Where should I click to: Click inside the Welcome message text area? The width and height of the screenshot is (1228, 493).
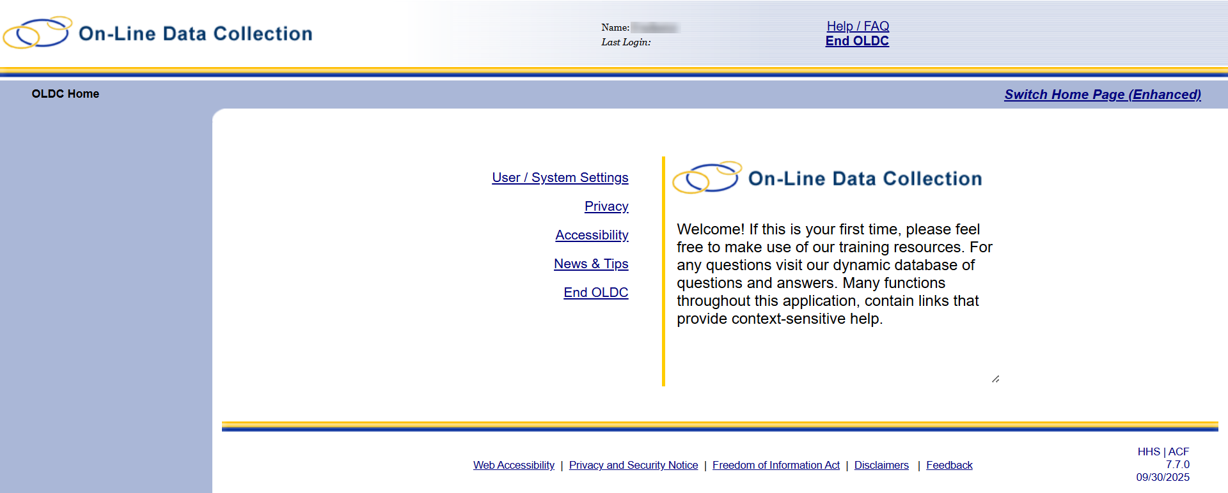[831, 275]
